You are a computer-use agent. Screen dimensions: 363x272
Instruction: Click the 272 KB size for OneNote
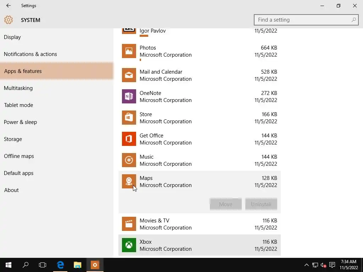pyautogui.click(x=269, y=93)
